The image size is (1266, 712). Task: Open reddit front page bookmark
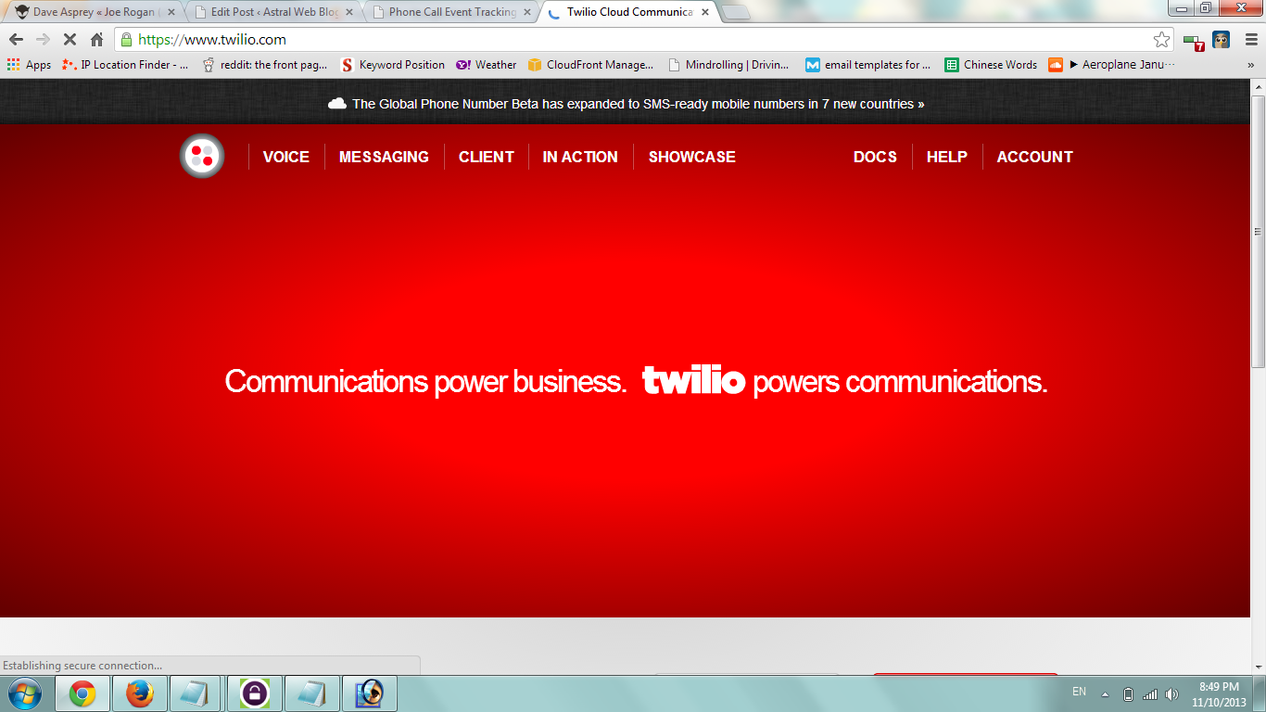click(x=265, y=65)
